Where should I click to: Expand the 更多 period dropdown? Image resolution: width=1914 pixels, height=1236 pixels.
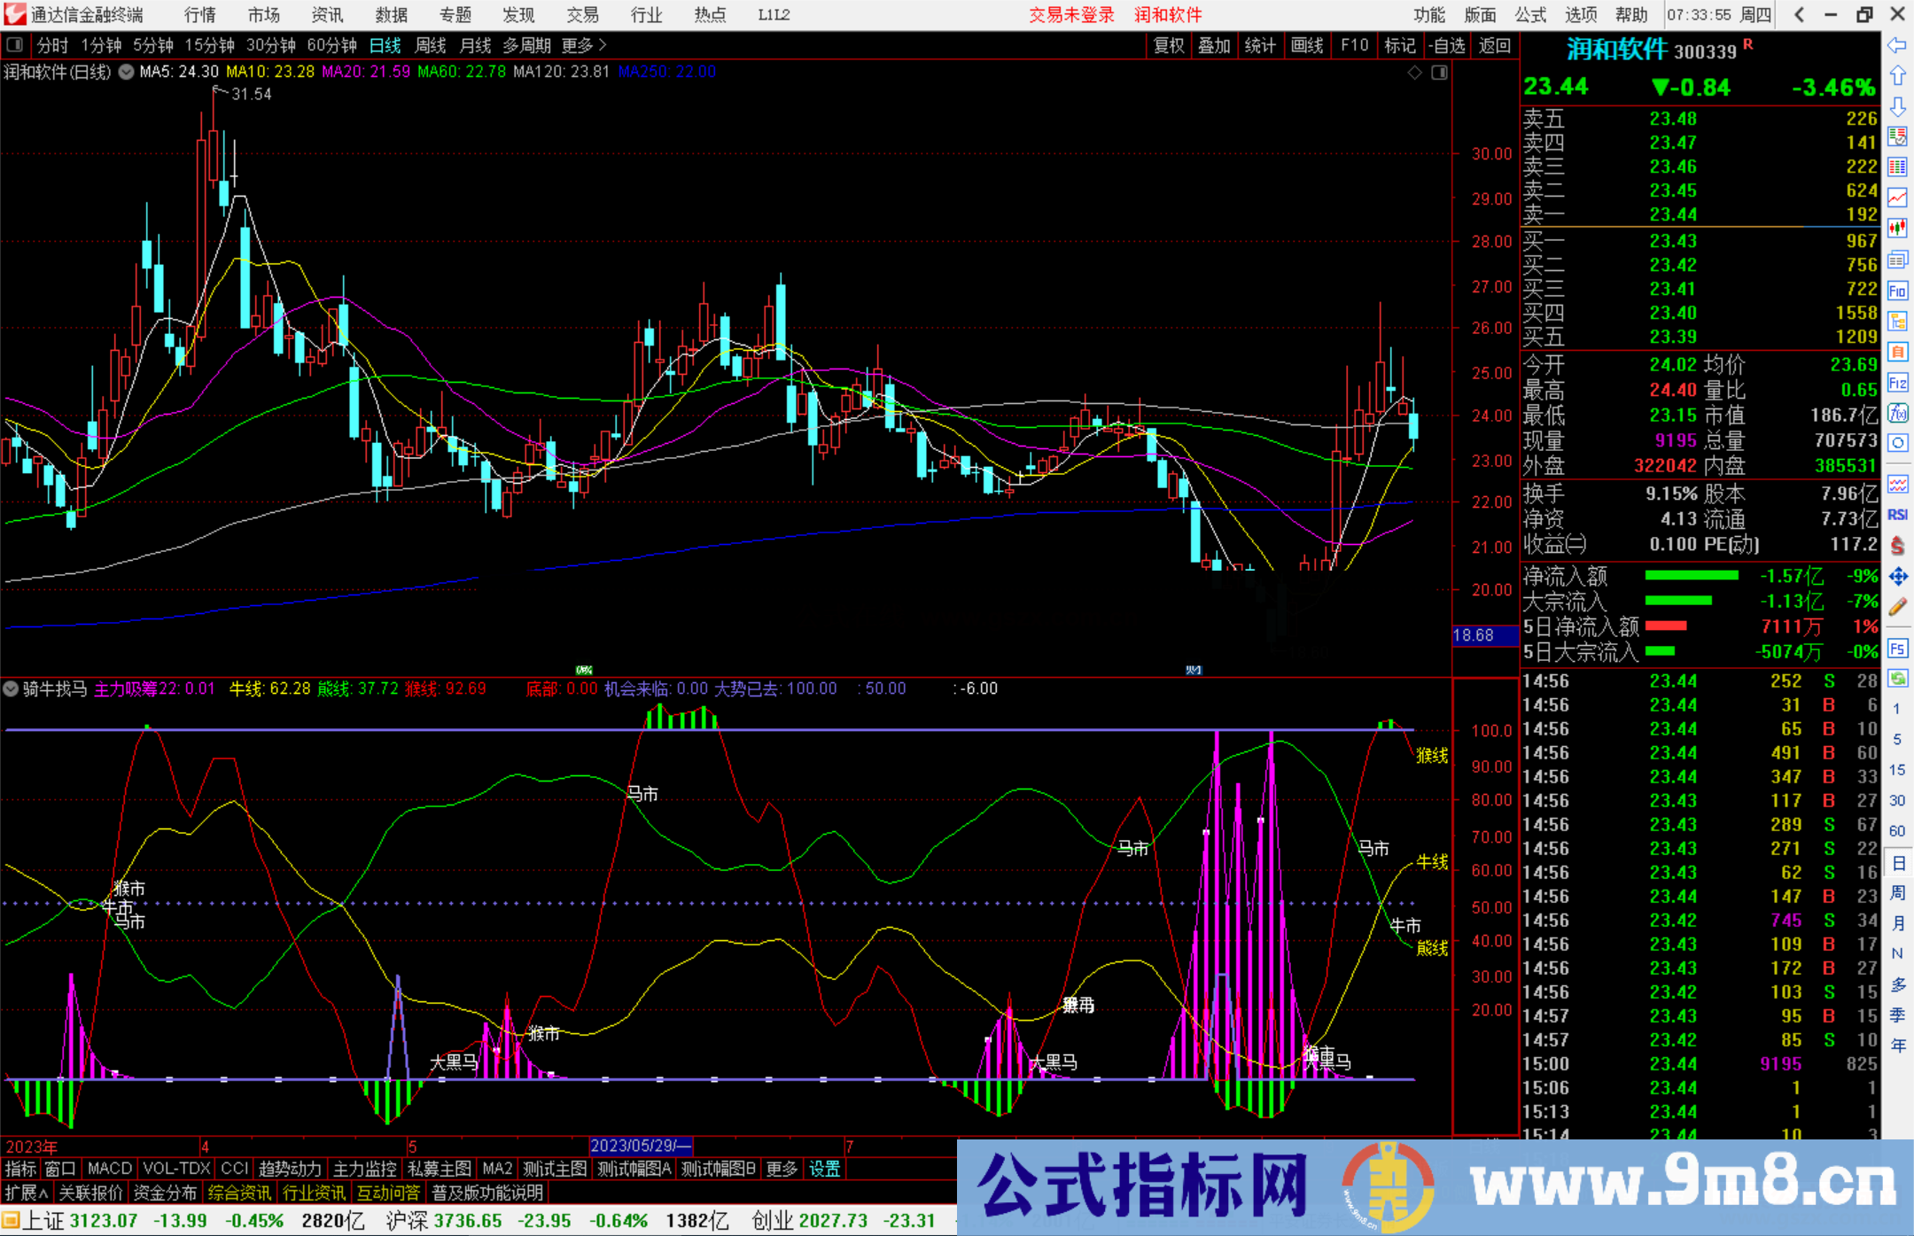pos(577,45)
